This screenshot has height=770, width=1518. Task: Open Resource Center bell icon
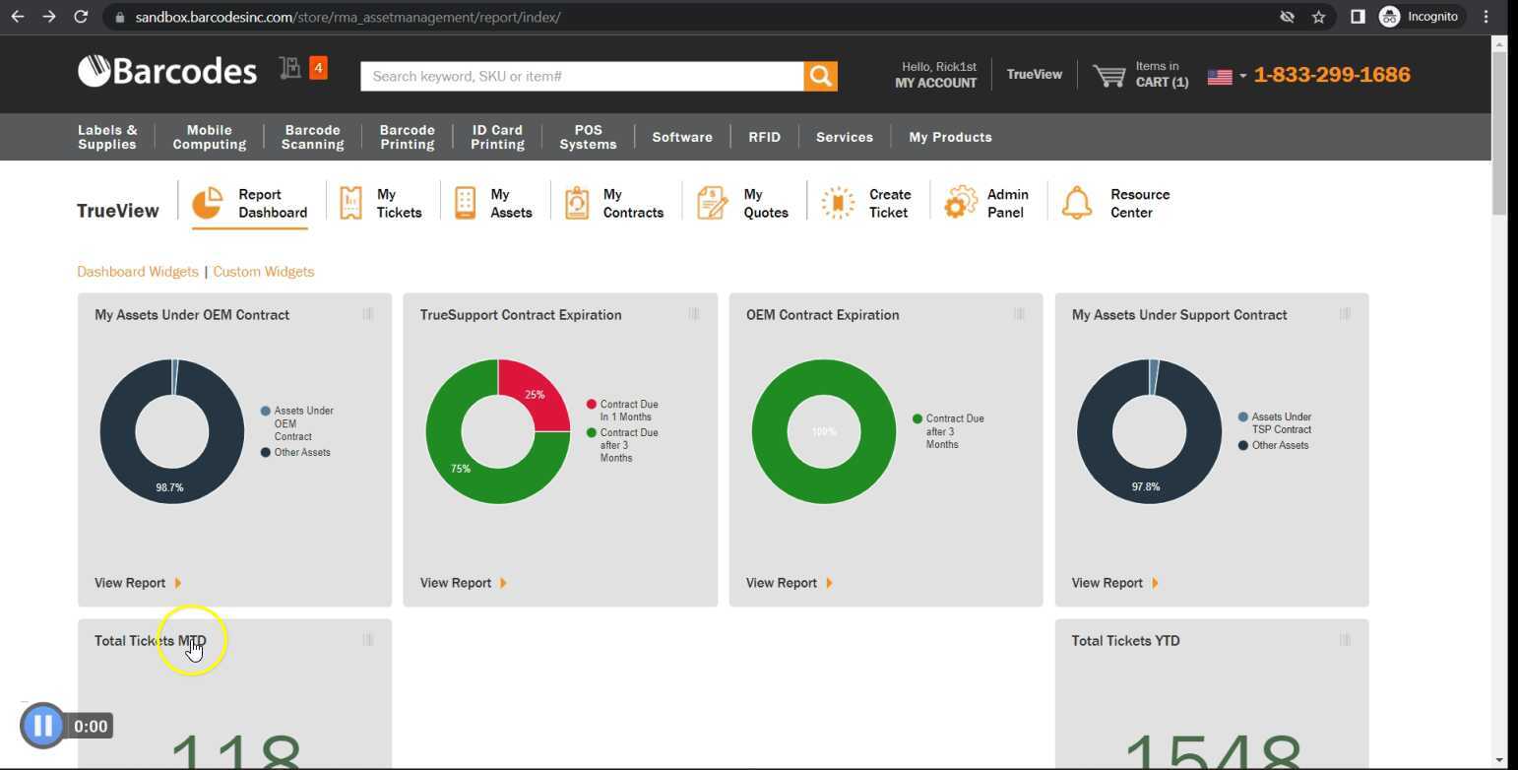pyautogui.click(x=1077, y=203)
